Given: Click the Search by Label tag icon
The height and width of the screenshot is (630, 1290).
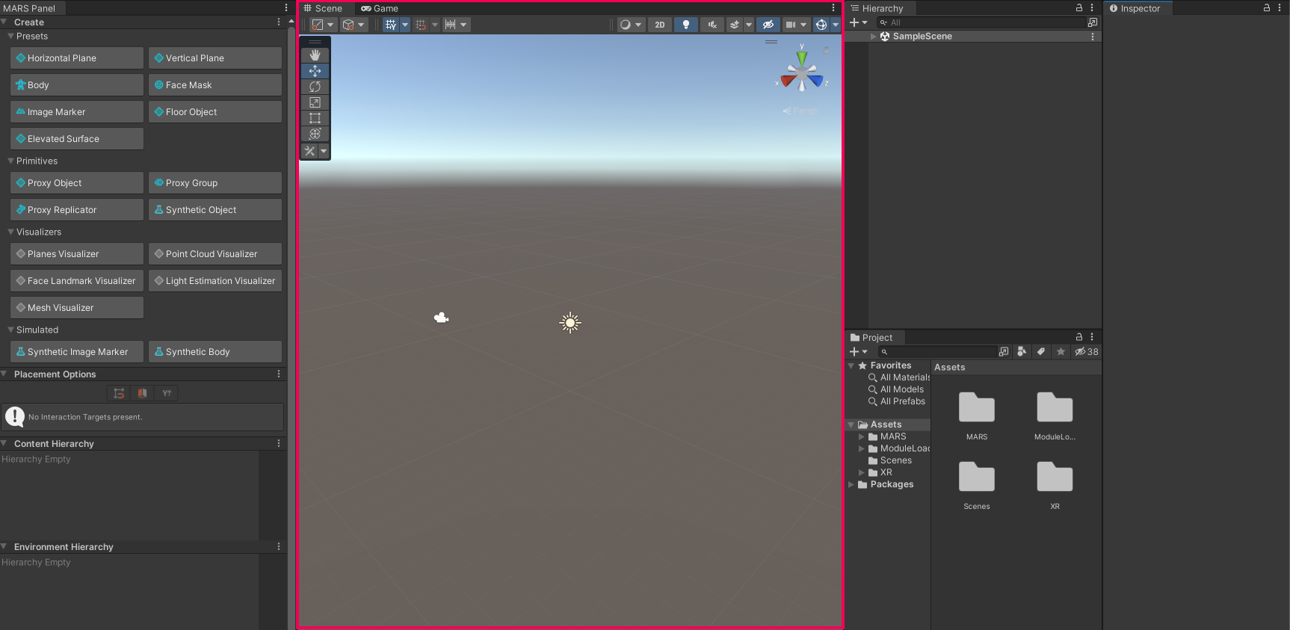Looking at the screenshot, I should 1041,352.
